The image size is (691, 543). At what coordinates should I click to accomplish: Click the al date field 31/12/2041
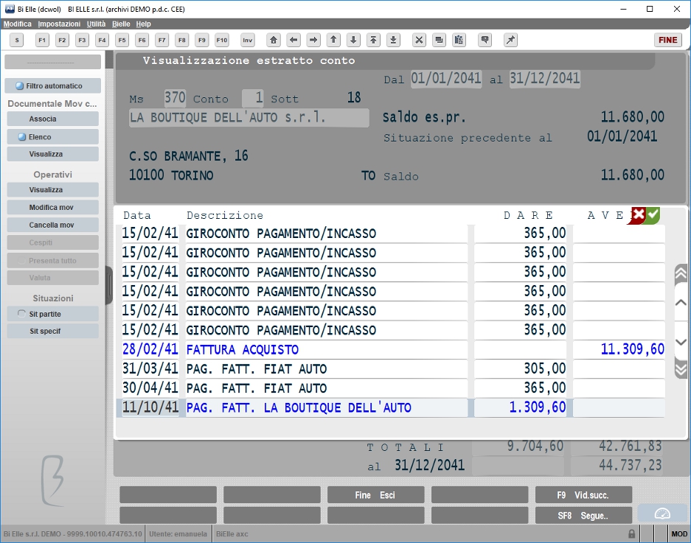(545, 79)
